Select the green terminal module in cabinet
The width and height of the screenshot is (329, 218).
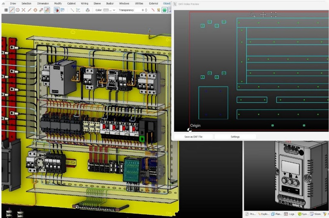[x=131, y=170]
